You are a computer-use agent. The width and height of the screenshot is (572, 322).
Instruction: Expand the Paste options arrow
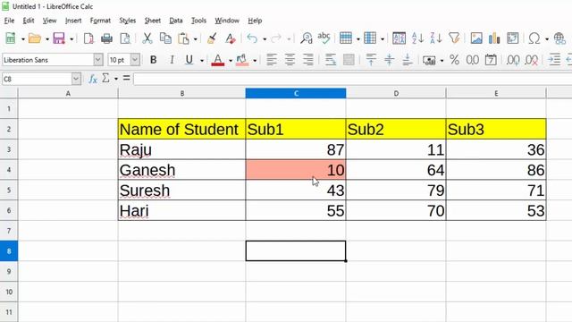pyautogui.click(x=196, y=38)
